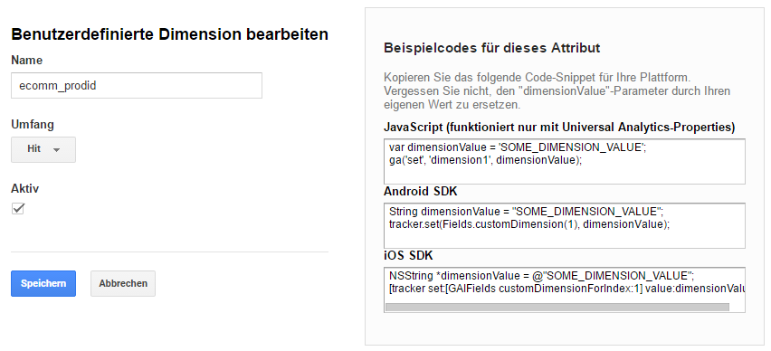The image size is (771, 351).
Task: Click the 'Android SDK' section title
Action: click(x=421, y=191)
